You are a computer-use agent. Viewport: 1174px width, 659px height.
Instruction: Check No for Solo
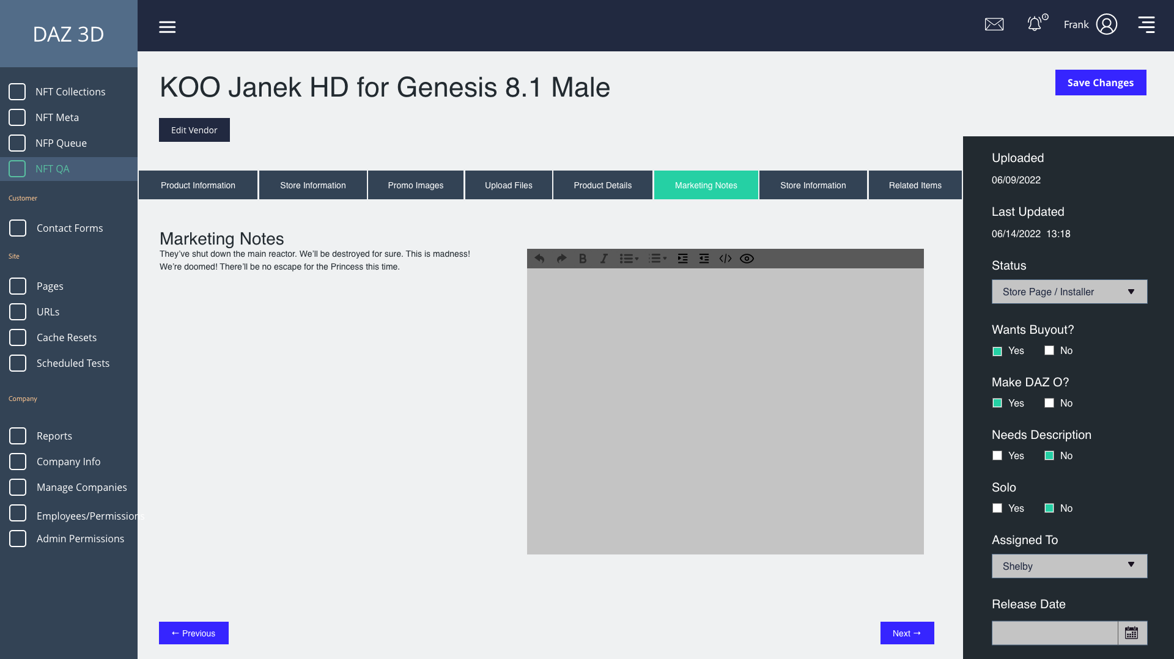point(1049,508)
